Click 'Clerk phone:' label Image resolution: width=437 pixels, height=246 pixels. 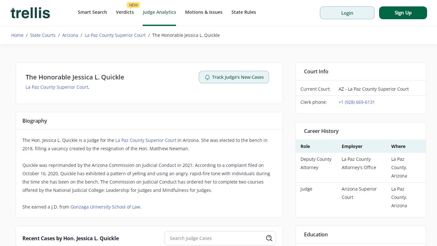click(x=314, y=102)
